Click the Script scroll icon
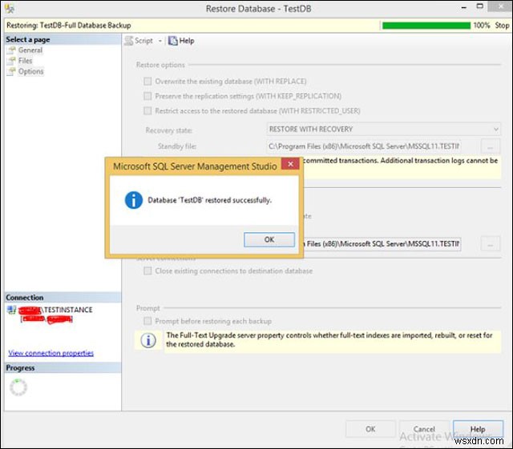 (x=129, y=41)
